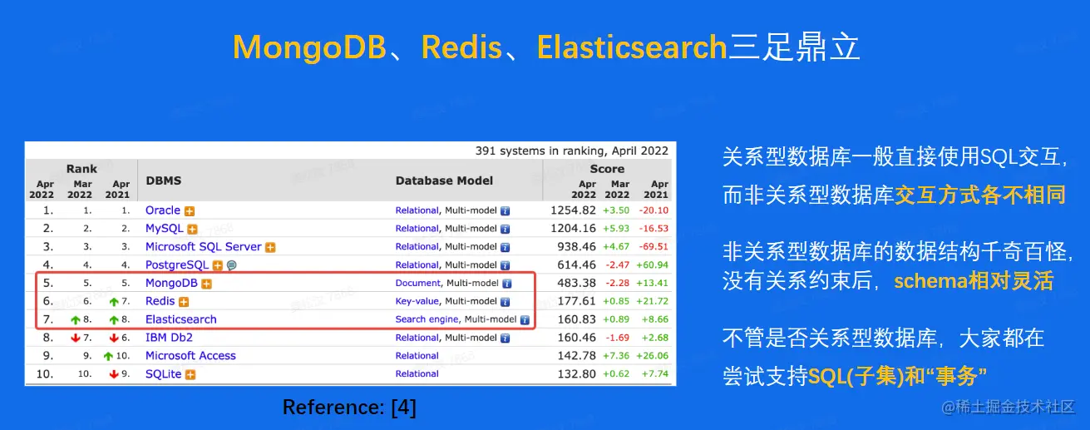
Task: Click Microsoft Access's score value 142.78
Action: tap(576, 356)
